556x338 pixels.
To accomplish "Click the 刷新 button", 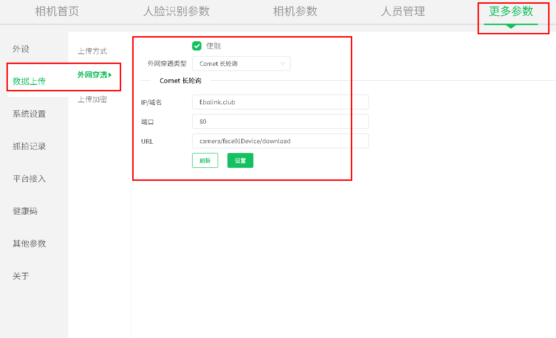I will tap(205, 160).
